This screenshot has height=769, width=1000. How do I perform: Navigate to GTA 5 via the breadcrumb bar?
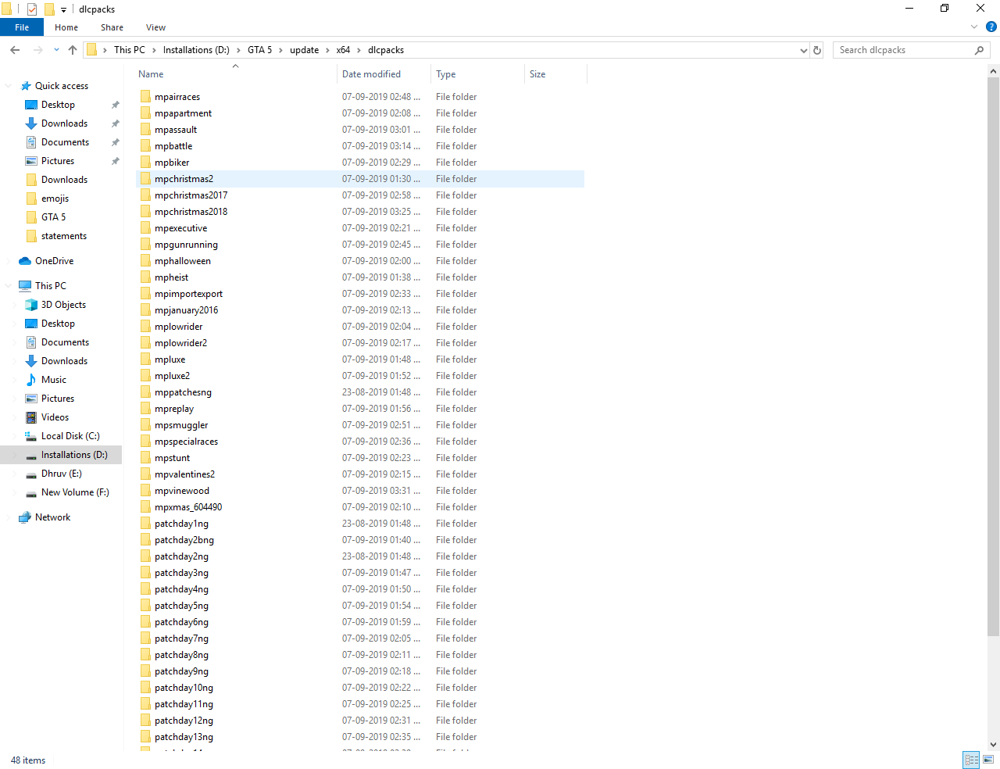click(x=259, y=49)
